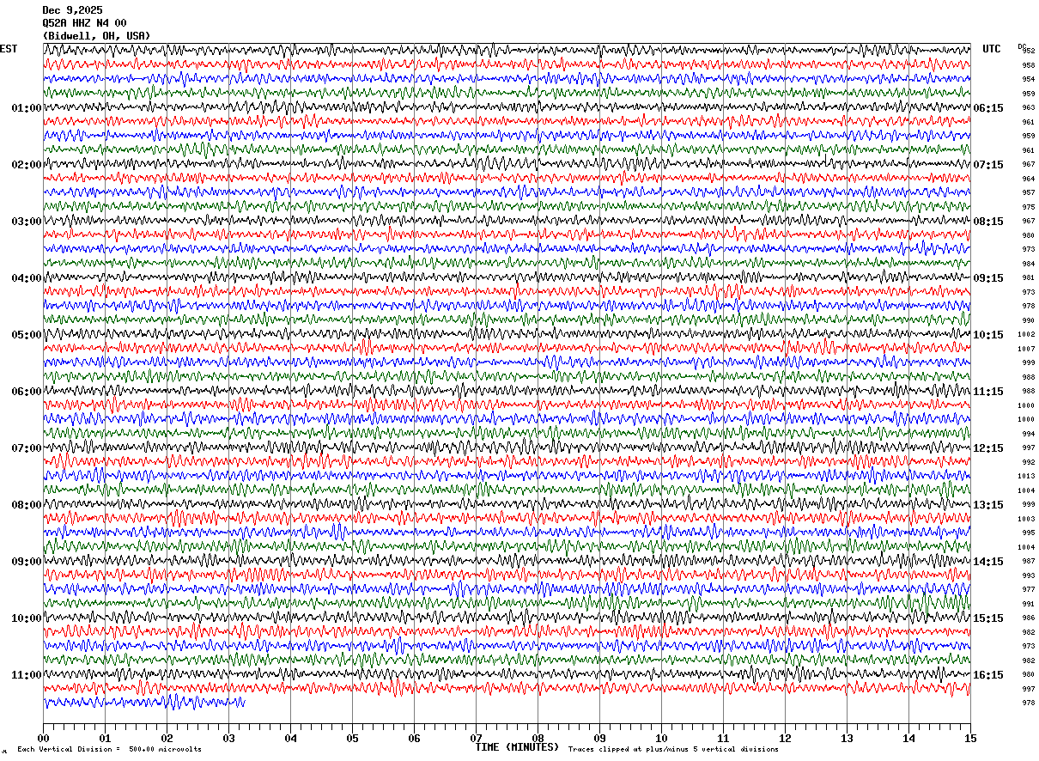Select DC value 952

[1029, 52]
